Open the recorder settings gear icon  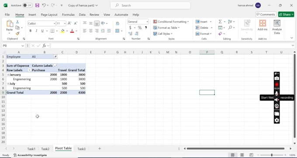(x=277, y=120)
